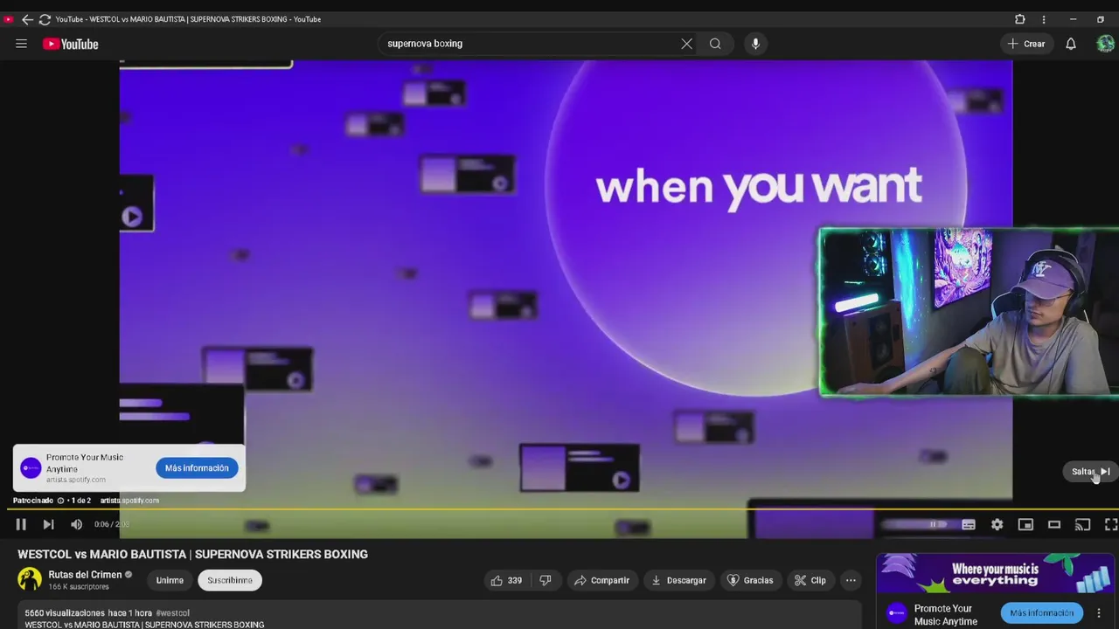The image size is (1119, 629).
Task: Open the Rutas del Crimen channel name
Action: click(x=85, y=575)
